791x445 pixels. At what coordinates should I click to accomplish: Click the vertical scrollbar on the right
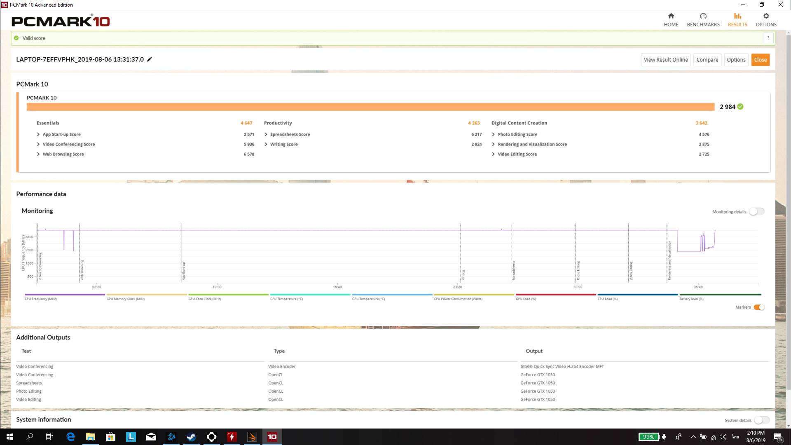[788, 212]
